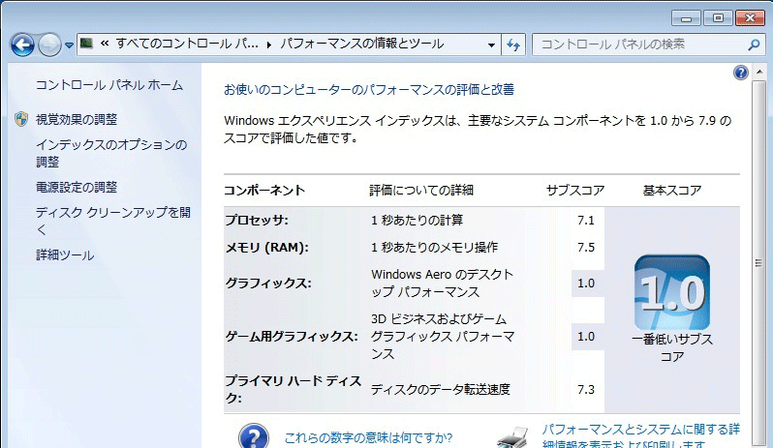Click the vertical scrollbar thumb
Viewport: 773px width, 448px height.
coord(759,263)
